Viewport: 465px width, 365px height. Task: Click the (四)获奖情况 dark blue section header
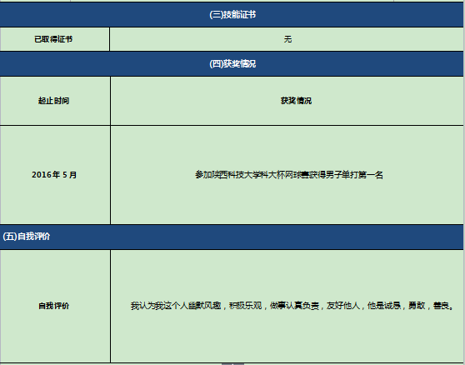point(232,63)
